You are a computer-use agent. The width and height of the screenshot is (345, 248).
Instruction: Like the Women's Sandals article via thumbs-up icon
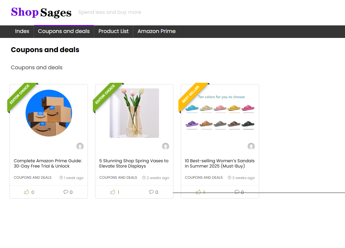point(198,192)
